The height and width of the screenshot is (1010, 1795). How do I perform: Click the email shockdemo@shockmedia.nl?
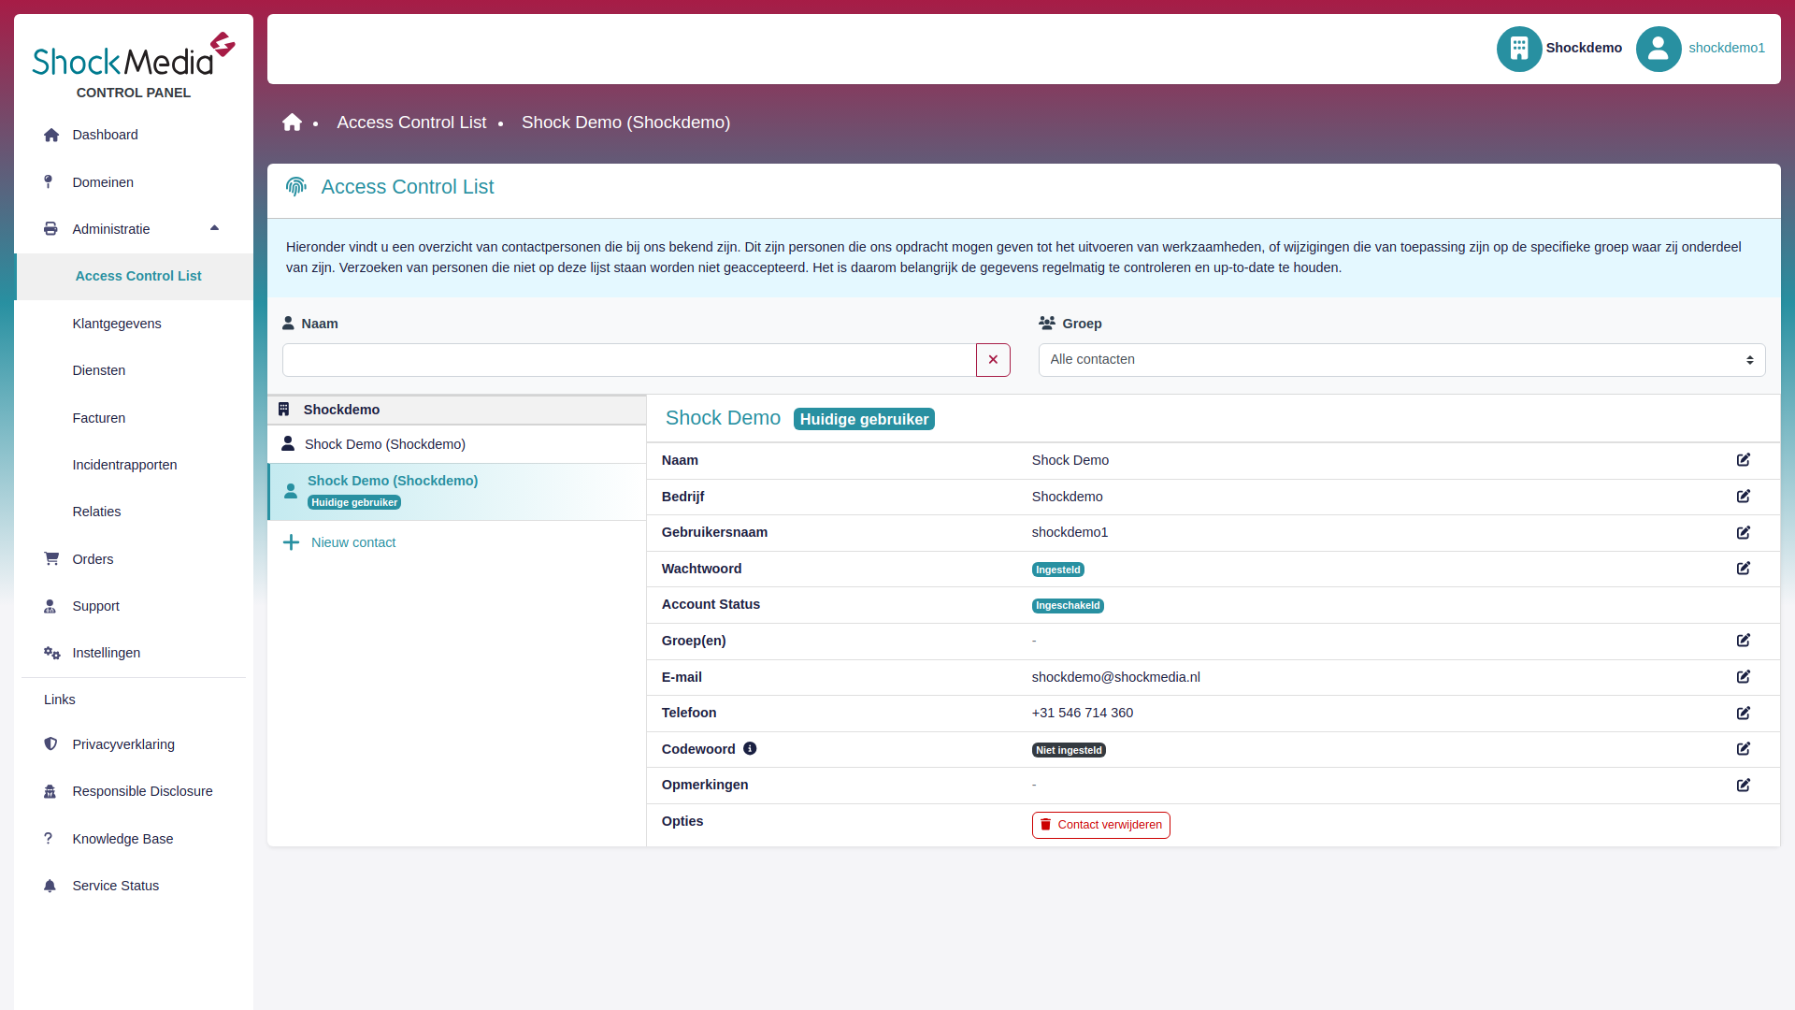[x=1115, y=677]
